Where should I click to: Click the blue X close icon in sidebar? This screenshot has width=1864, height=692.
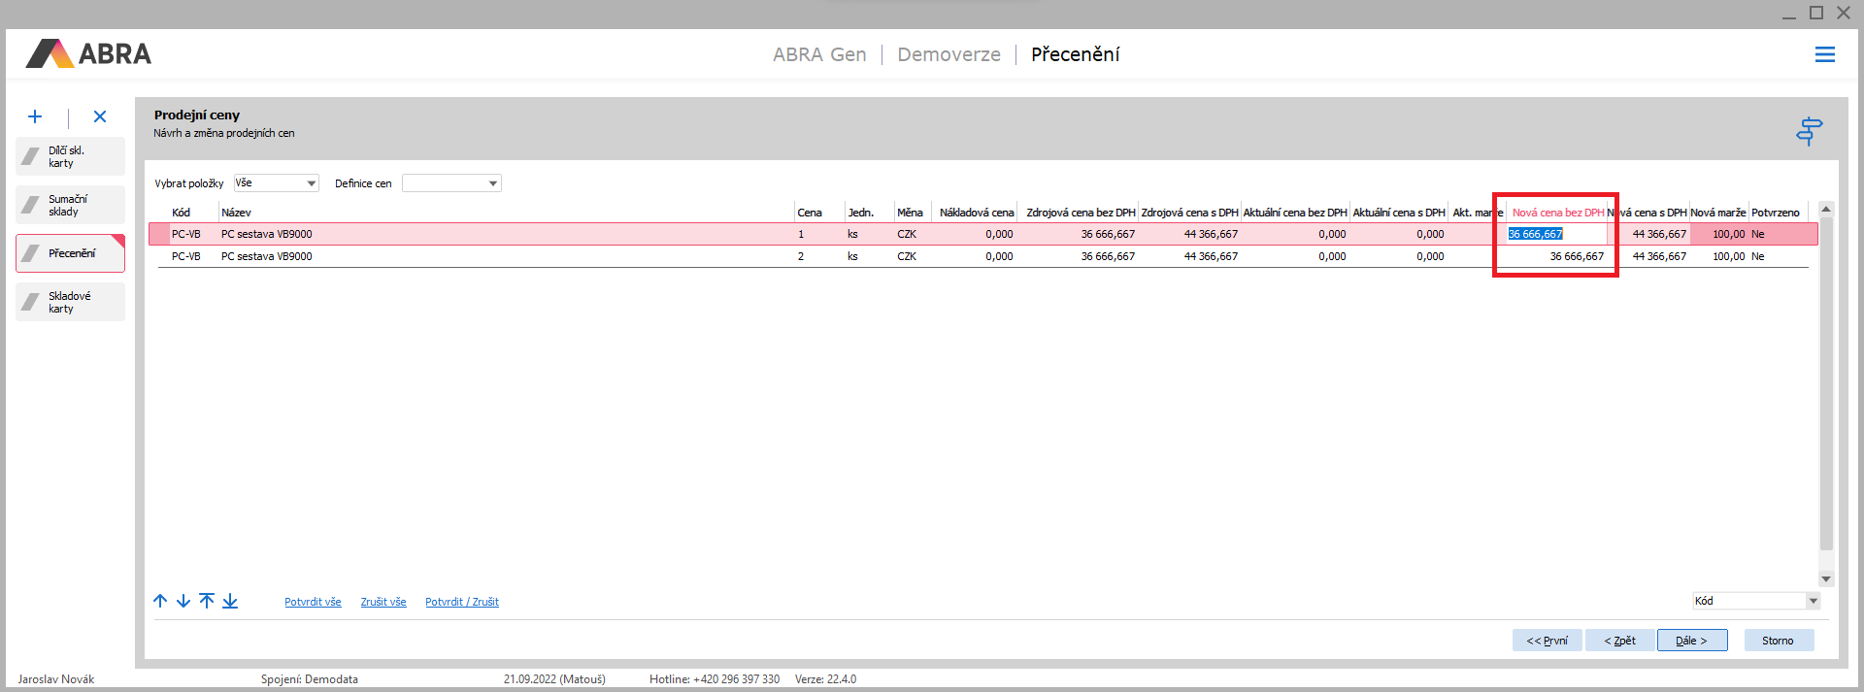tap(100, 116)
